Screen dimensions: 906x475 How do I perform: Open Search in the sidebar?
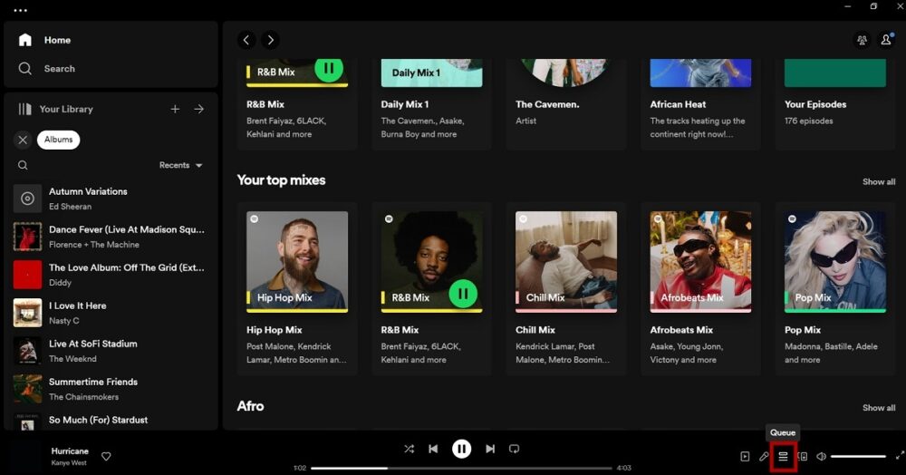click(47, 68)
